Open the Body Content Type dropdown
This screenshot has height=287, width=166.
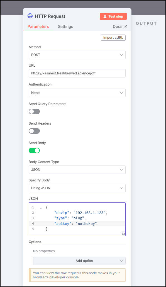point(77,170)
